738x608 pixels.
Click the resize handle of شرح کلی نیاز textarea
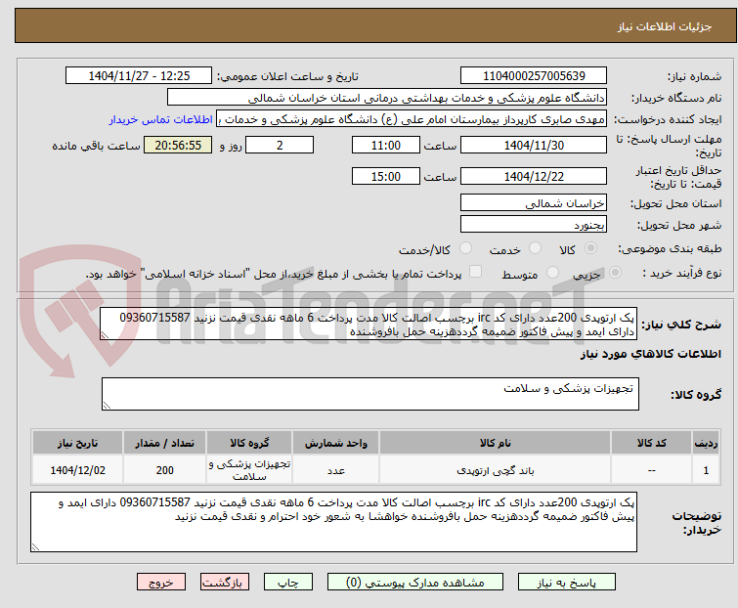(105, 334)
